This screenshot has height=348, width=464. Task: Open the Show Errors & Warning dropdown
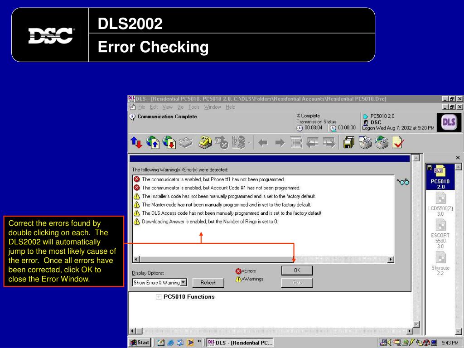(x=184, y=283)
